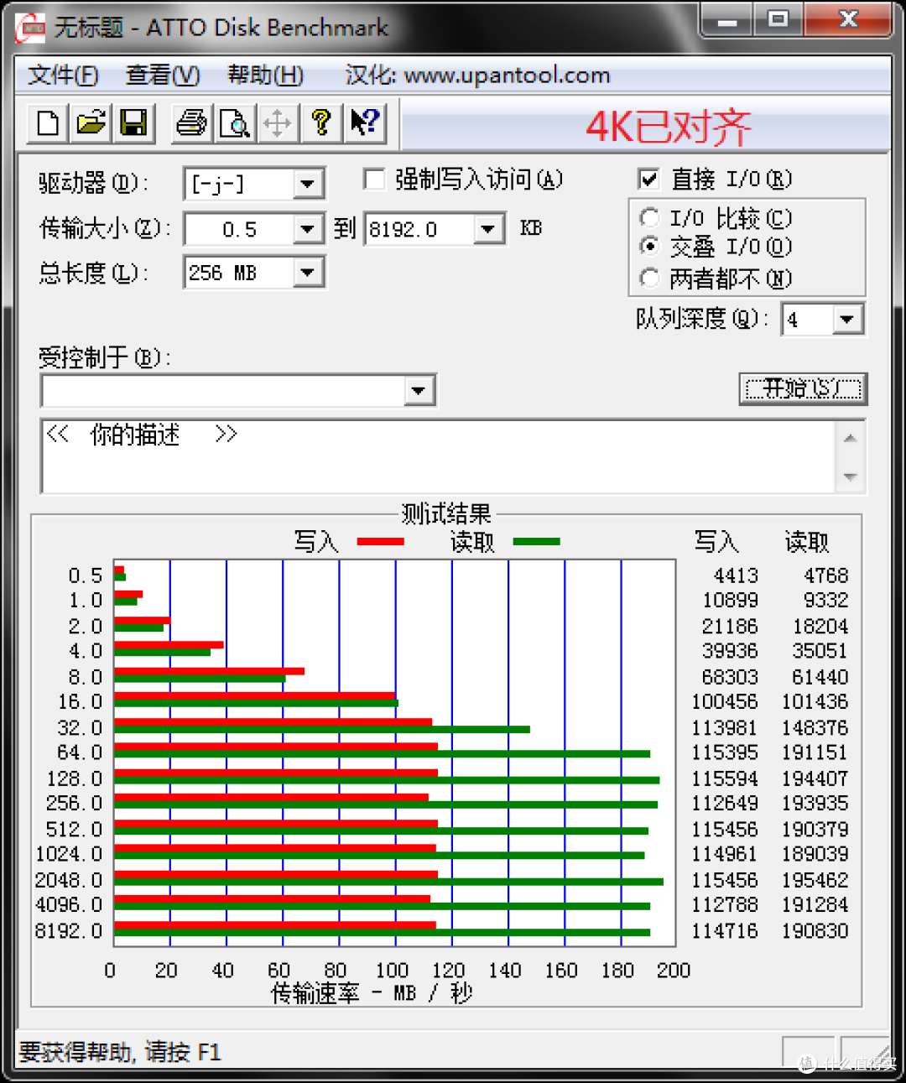This screenshot has width=906, height=1083.
Task: Click the 64.0 row label in chart
Action: pos(80,752)
